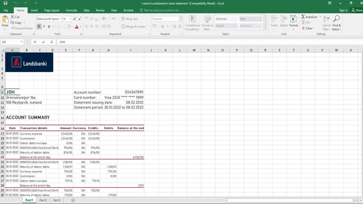Add a new sheet with plus icon
The image size is (363, 204).
coord(73,200)
